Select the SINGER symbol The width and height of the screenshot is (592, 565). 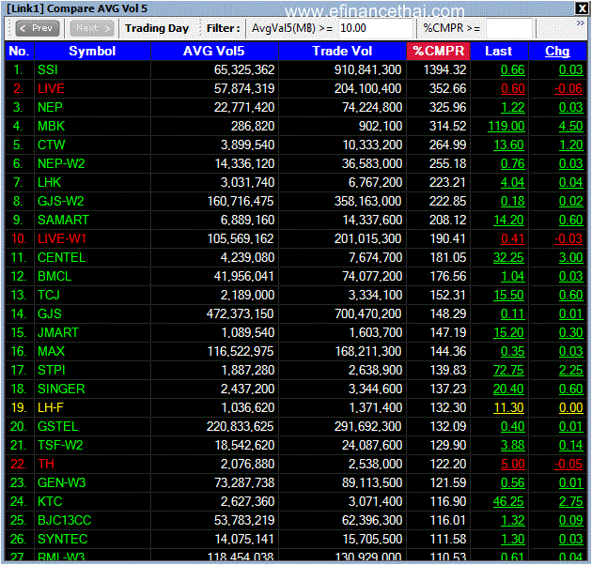[61, 389]
